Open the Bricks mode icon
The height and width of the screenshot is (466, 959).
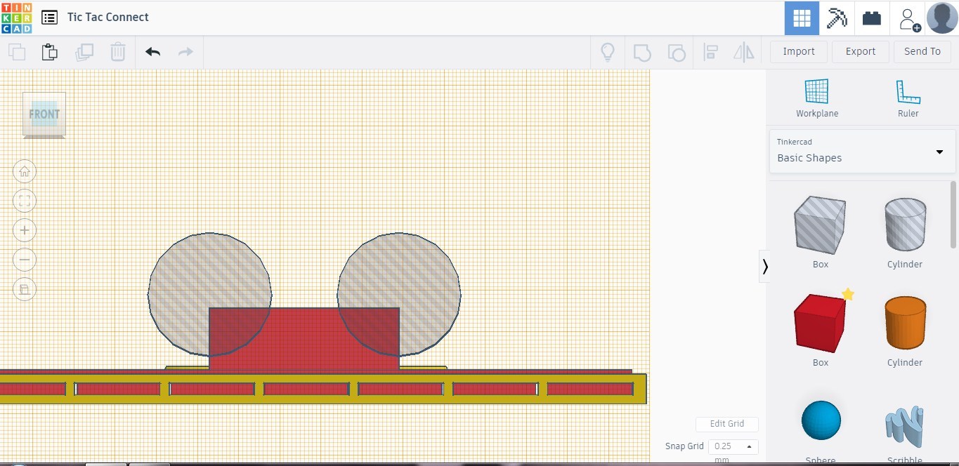(x=872, y=18)
